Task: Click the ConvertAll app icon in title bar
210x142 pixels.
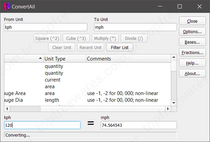Action: point(7,6)
